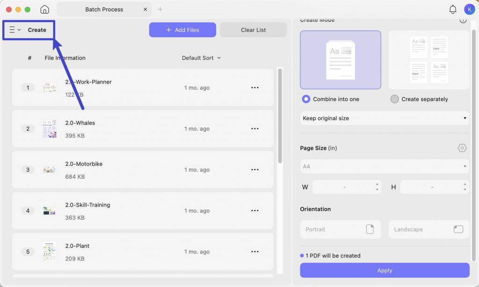The height and width of the screenshot is (287, 479).
Task: Select Combine into one radio button
Action: [306, 99]
